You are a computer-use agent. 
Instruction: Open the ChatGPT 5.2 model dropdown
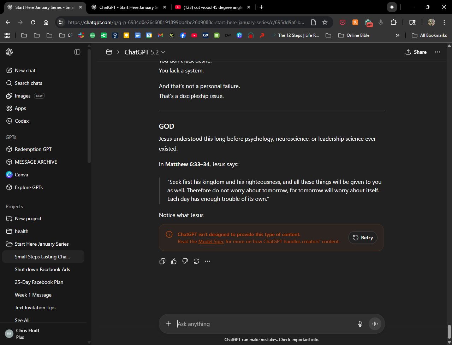145,52
